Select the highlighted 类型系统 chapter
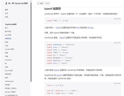The image size is (124, 96). click(8, 39)
